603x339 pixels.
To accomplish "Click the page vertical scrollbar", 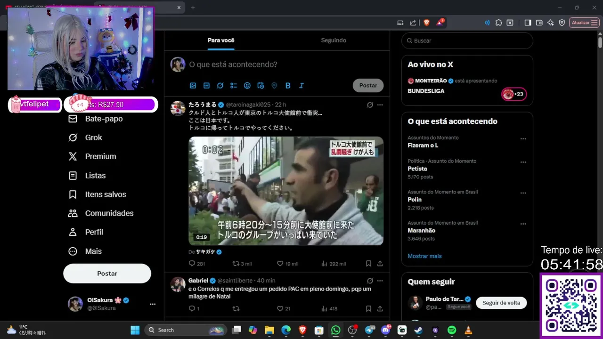I will pyautogui.click(x=600, y=42).
